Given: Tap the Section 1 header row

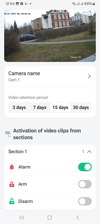Looking at the screenshot, I should tap(50, 151).
